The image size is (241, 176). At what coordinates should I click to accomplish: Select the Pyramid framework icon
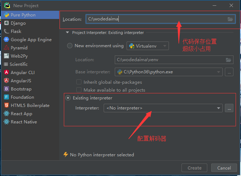[6, 48]
